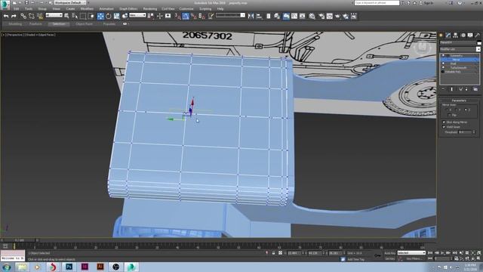The image size is (483, 272).
Task: Select the X mirror axis radio button
Action: coord(447,110)
